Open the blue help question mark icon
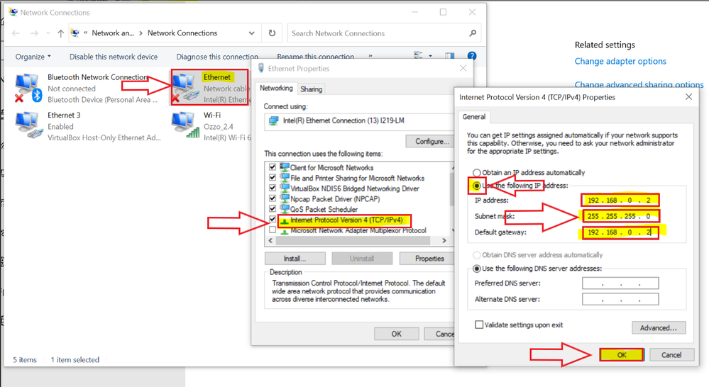Screen dimensions: 709x389 click(471, 57)
